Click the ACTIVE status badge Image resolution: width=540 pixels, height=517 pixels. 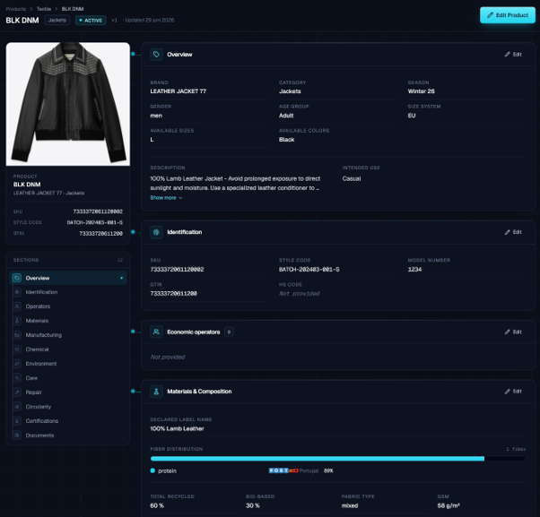click(x=91, y=21)
